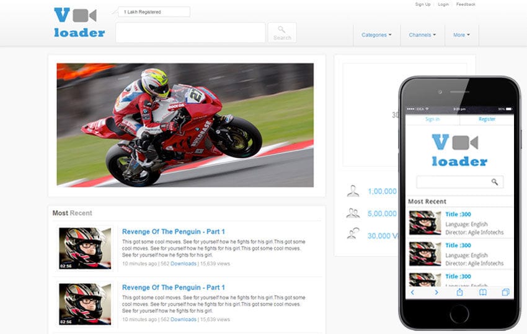Click first Revenge Of The Penguin title
Screen dimensions: 527x334
coord(173,232)
